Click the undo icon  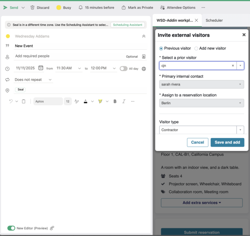tap(11, 102)
